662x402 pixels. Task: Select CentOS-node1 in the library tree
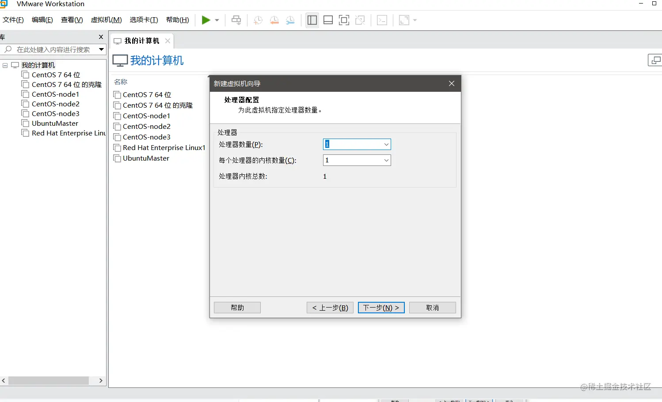[x=55, y=94]
